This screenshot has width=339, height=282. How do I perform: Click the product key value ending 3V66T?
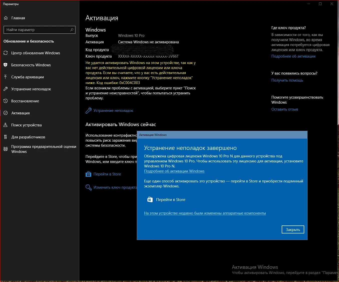coord(148,56)
